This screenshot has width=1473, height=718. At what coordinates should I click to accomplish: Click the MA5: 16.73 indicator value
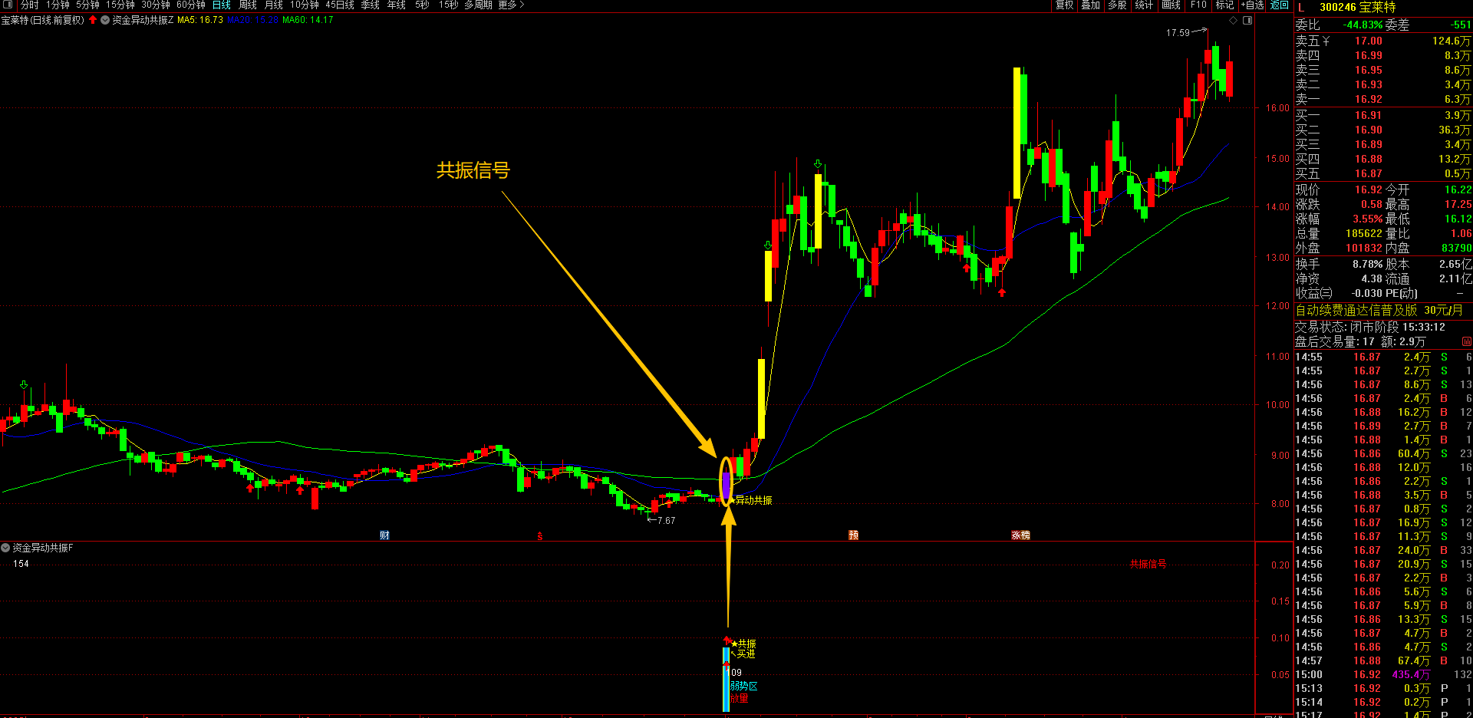coord(200,20)
